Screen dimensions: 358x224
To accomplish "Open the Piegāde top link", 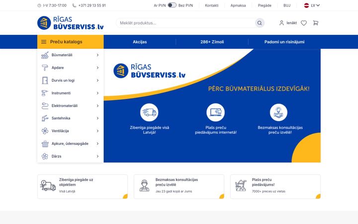I will pos(265,5).
